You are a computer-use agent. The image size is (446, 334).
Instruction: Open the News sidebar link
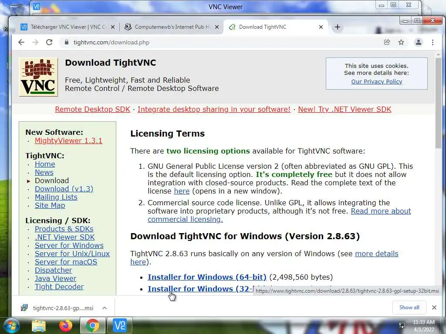tap(44, 172)
